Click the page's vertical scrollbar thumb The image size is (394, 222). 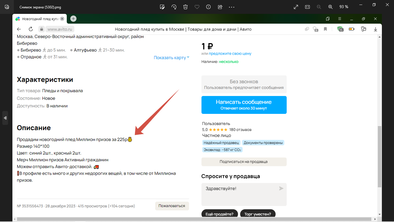(x=380, y=157)
